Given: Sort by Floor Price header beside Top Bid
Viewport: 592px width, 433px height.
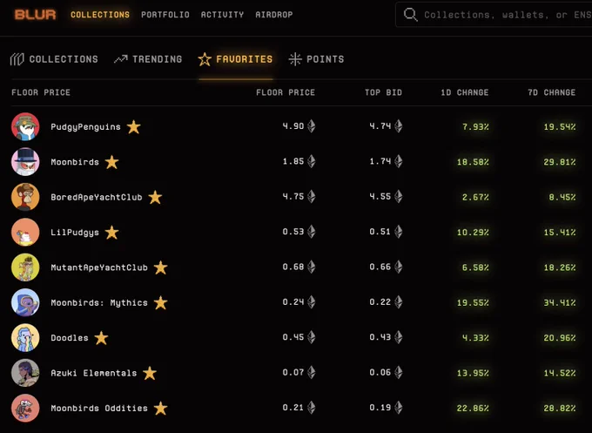Looking at the screenshot, I should pyautogui.click(x=286, y=92).
